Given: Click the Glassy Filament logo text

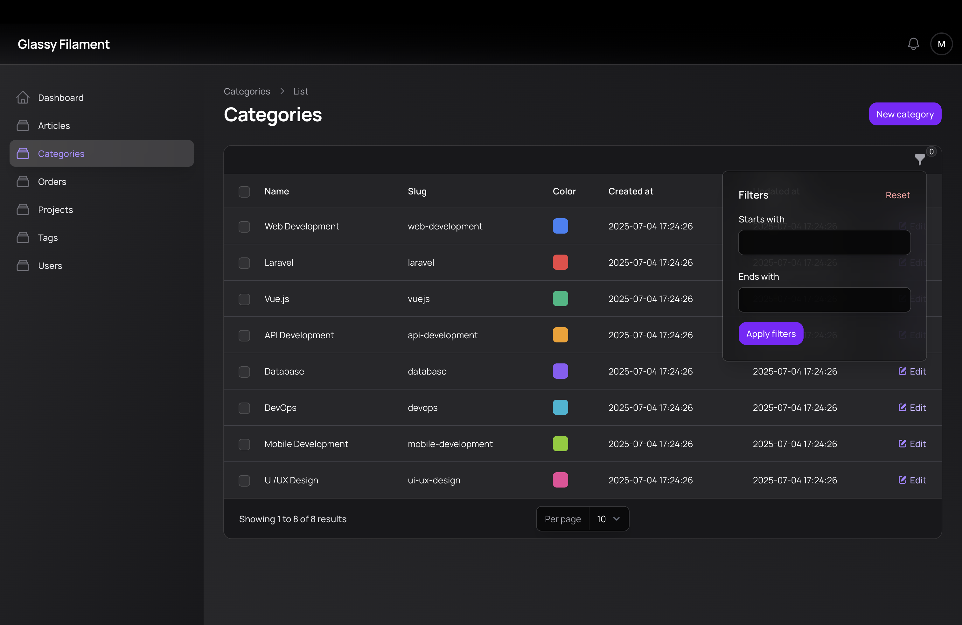Looking at the screenshot, I should coord(63,44).
